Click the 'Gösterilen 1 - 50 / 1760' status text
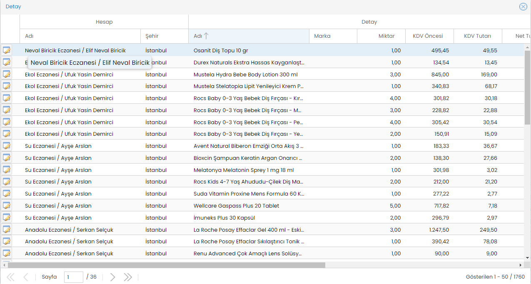 (495, 277)
